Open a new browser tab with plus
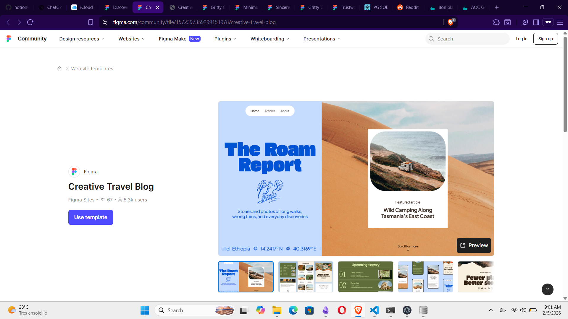568x319 pixels. click(497, 7)
